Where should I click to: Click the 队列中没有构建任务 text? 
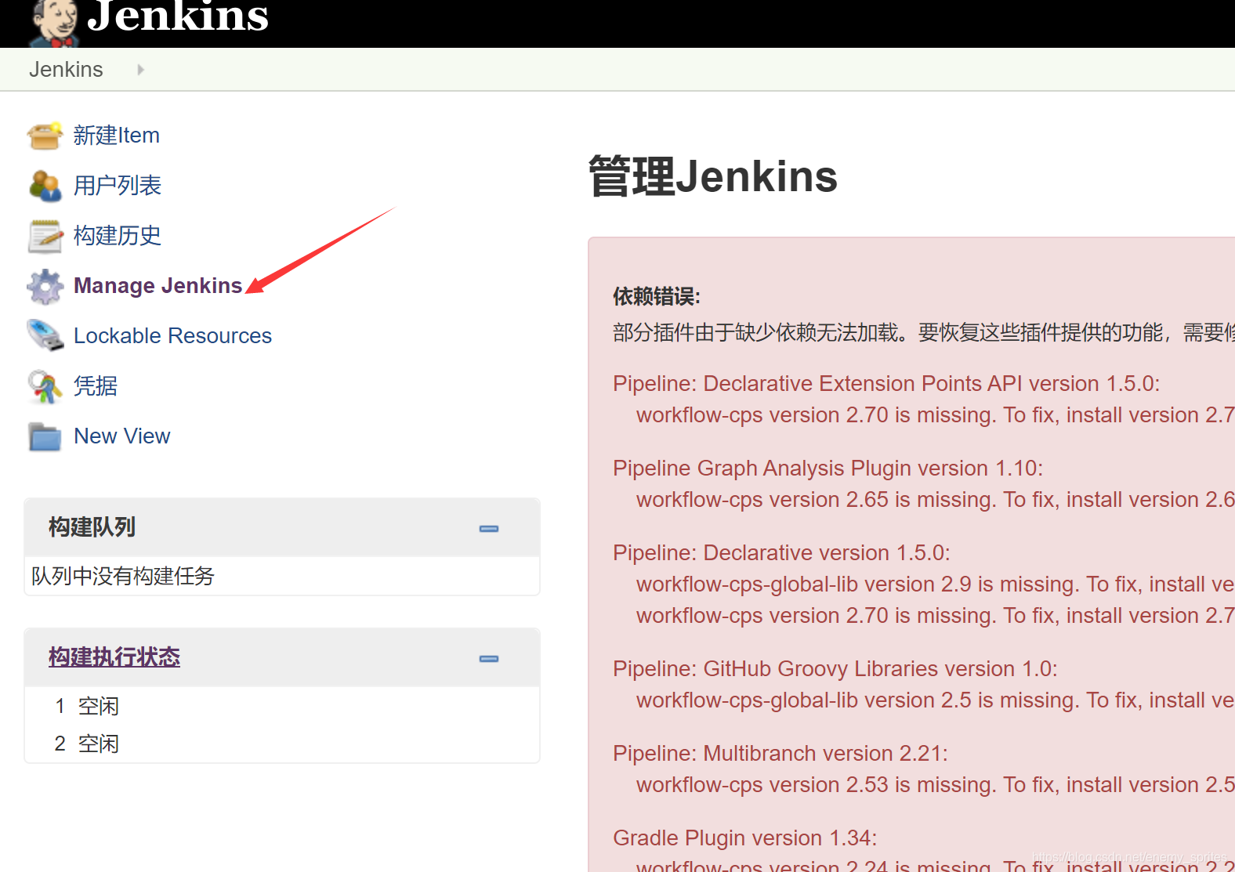[x=123, y=577]
